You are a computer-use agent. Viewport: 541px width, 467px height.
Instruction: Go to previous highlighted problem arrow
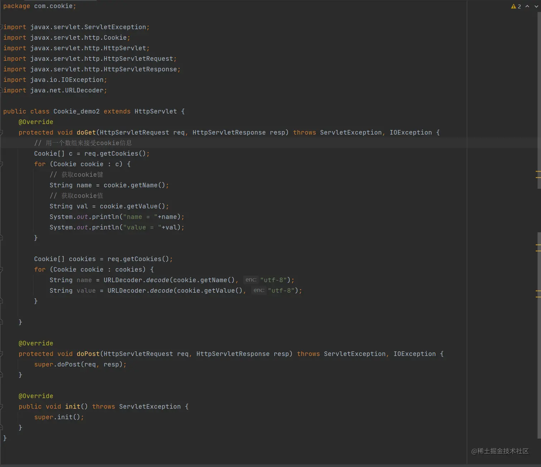coord(527,6)
